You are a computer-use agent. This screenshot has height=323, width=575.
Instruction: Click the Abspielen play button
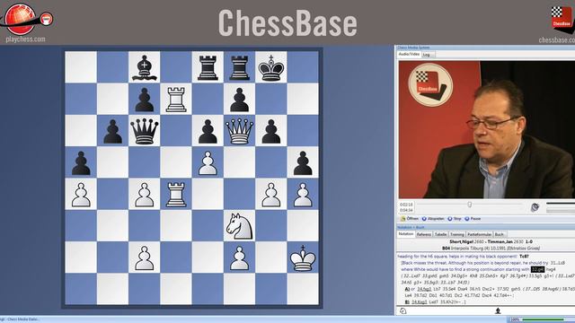click(x=433, y=219)
